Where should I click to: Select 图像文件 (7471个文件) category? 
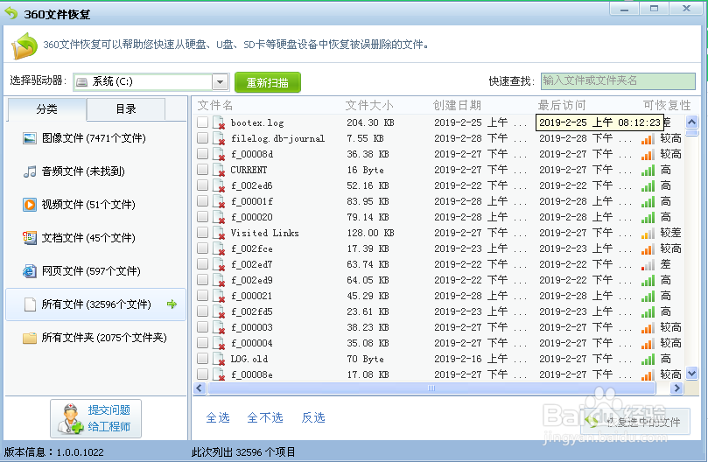(x=95, y=138)
